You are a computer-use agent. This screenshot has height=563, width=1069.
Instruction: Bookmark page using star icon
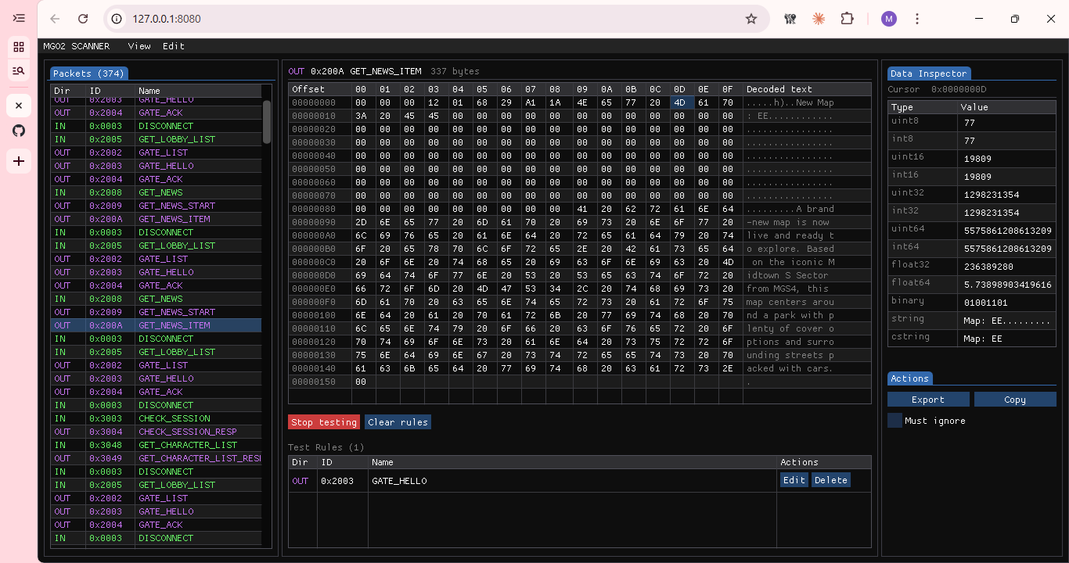click(x=751, y=19)
